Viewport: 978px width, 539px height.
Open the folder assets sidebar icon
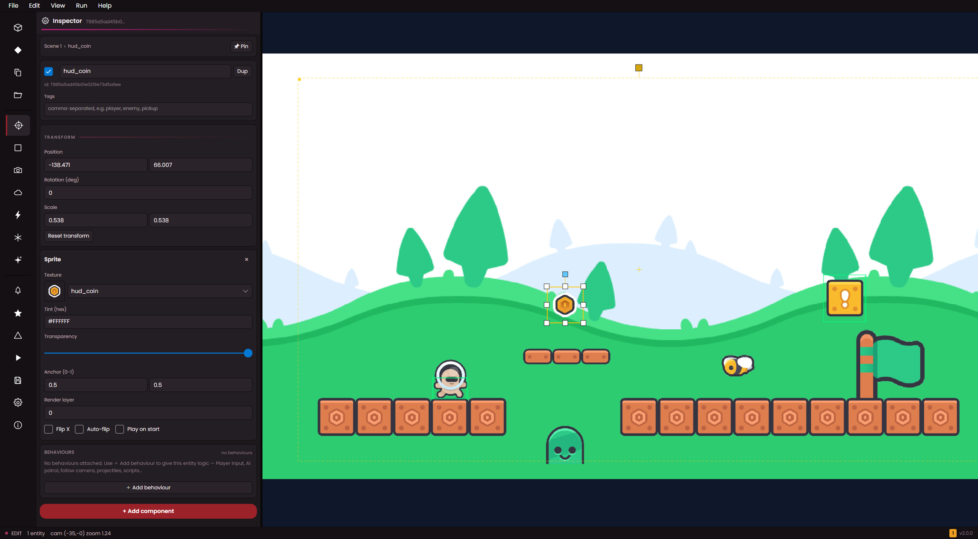(x=18, y=95)
